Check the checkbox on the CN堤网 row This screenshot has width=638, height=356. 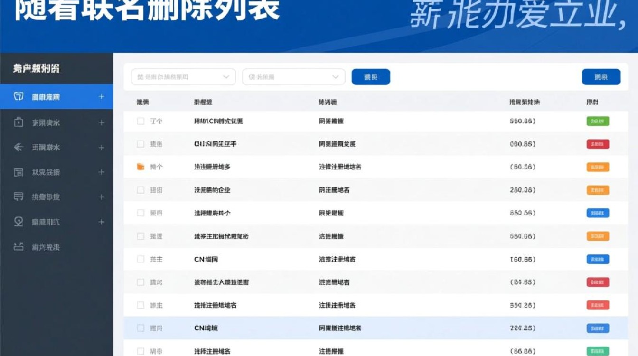coord(141,259)
